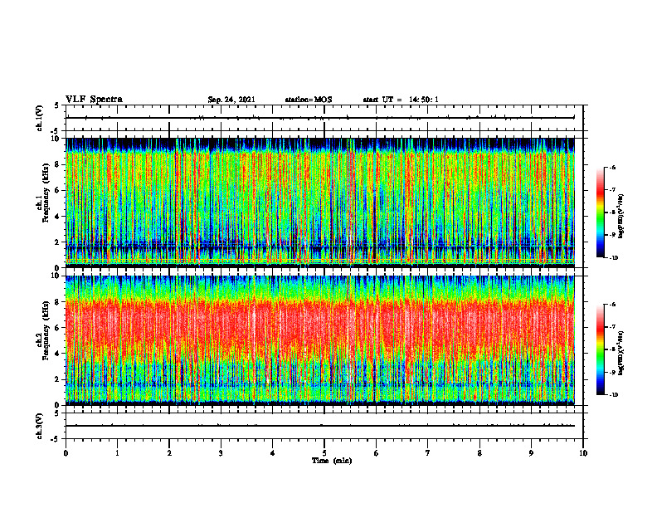Click the "station=MOS" header label

(x=309, y=100)
